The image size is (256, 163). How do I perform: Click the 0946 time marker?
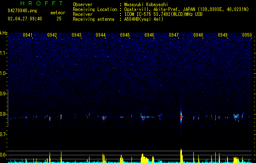[x=149, y=35]
